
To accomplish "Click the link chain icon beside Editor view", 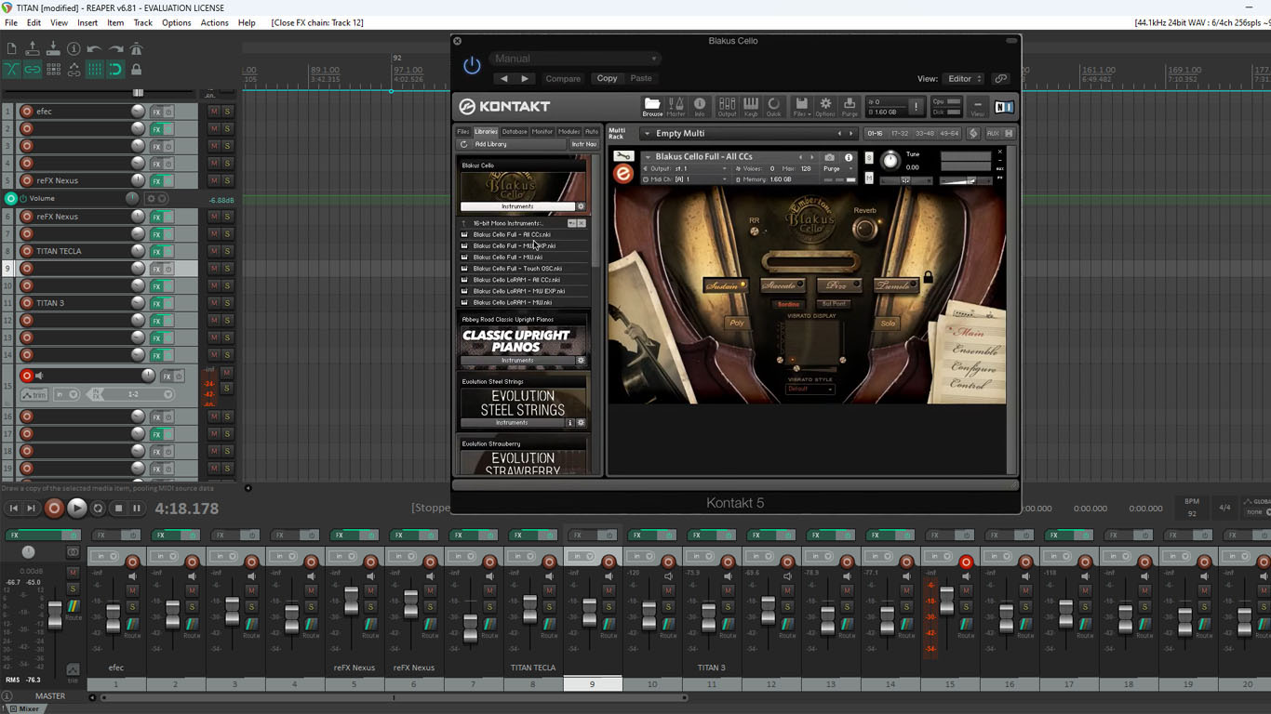I will coord(1000,79).
